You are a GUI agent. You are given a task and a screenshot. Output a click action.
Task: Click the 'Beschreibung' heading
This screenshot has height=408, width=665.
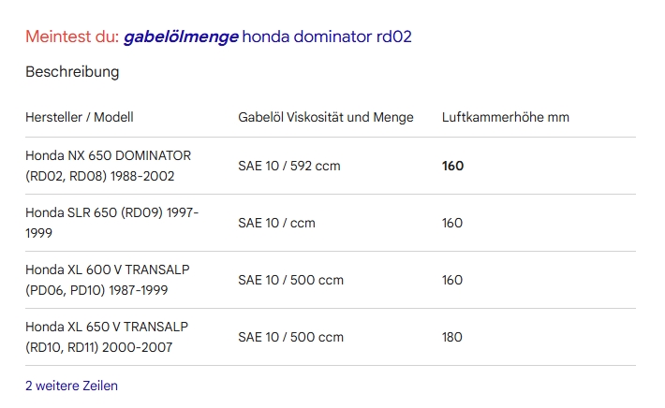point(72,72)
